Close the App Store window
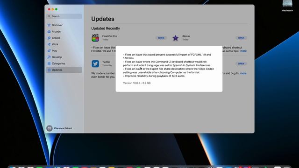The image size is (299, 168). click(x=49, y=9)
